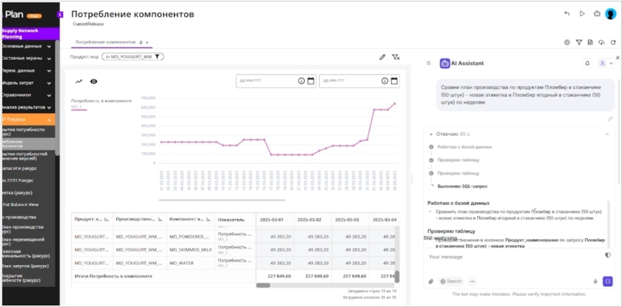This screenshot has width=622, height=307.
Task: Click the line chart type icon
Action: [x=79, y=81]
